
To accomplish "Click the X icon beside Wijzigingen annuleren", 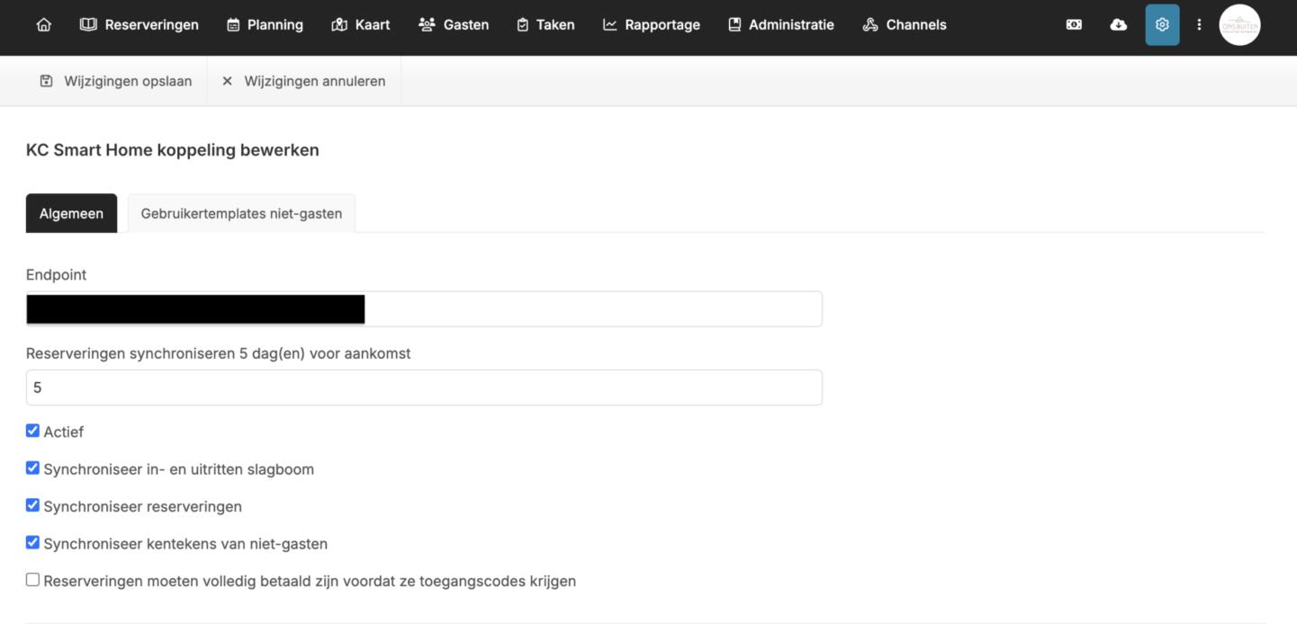I will (x=227, y=81).
